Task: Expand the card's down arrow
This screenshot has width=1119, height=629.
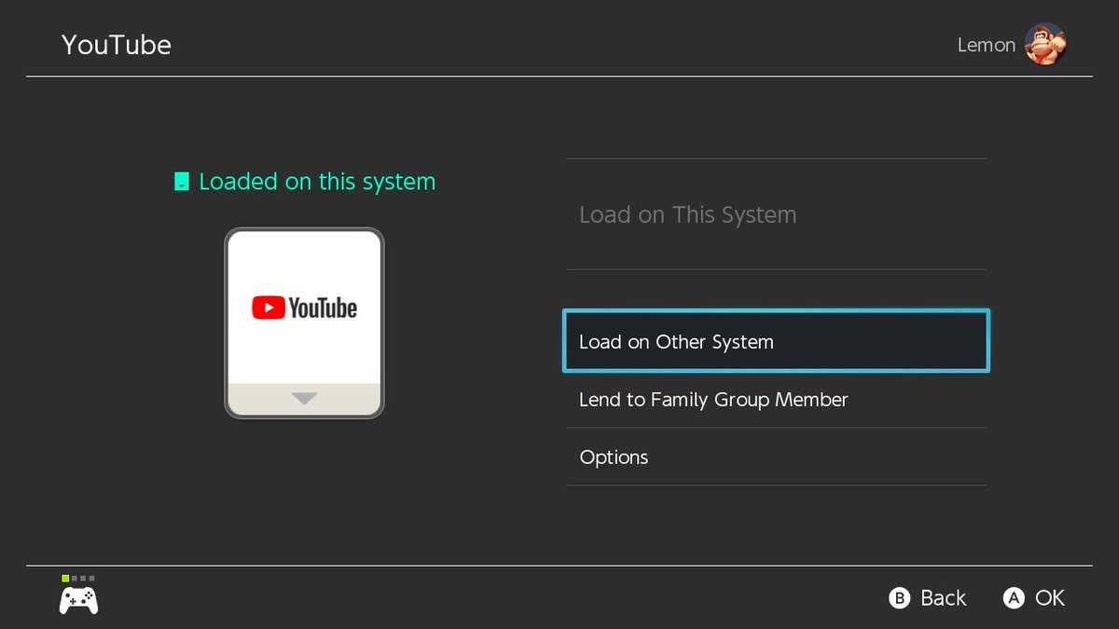Action: tap(304, 399)
